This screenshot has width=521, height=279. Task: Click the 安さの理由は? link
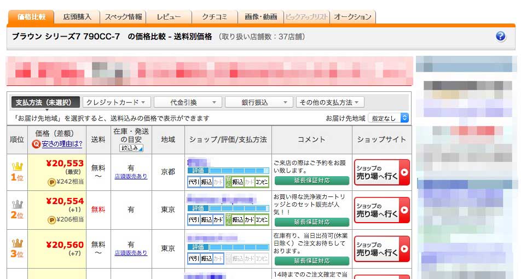click(62, 144)
